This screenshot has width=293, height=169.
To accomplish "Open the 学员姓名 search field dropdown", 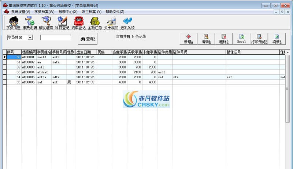I will (x=30, y=38).
